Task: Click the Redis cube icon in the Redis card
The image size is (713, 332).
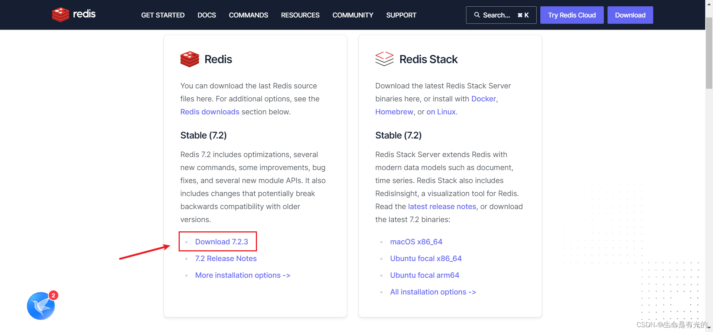Action: tap(190, 59)
